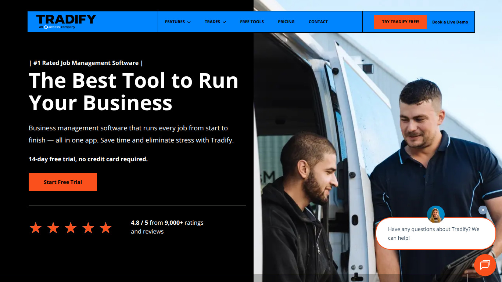Expand the Trades dropdown menu
The image size is (502, 282).
215,22
